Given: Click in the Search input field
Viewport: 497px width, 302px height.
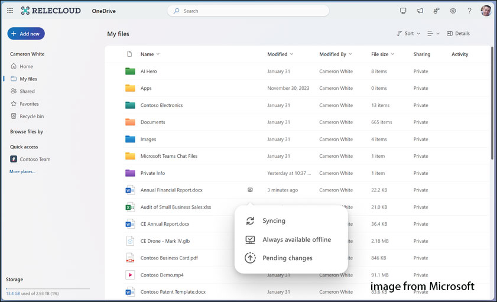Looking at the screenshot, I should click(x=248, y=11).
